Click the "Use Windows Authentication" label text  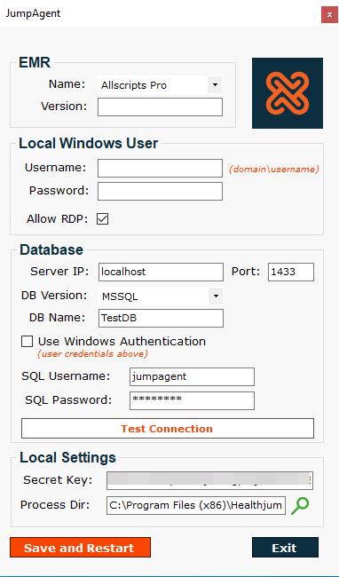[x=122, y=342]
